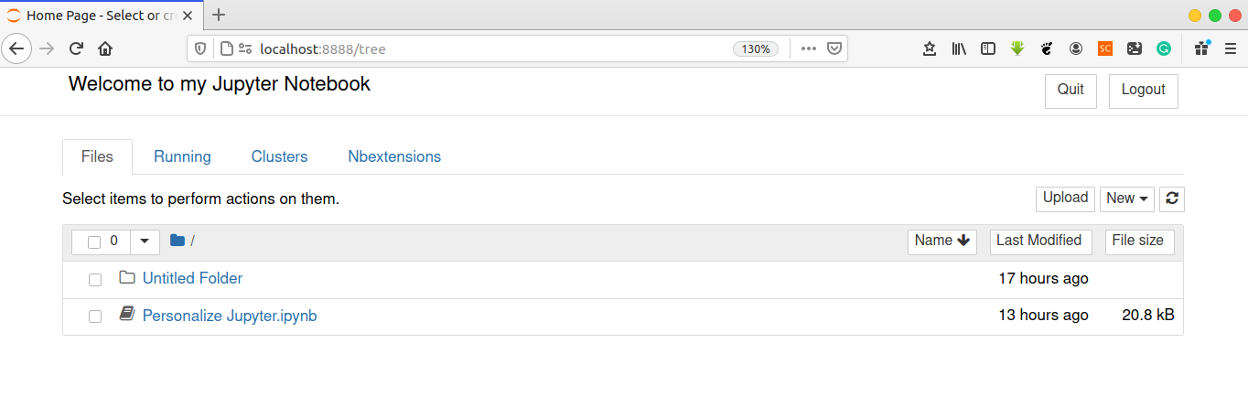Click the browser Home icon

105,49
